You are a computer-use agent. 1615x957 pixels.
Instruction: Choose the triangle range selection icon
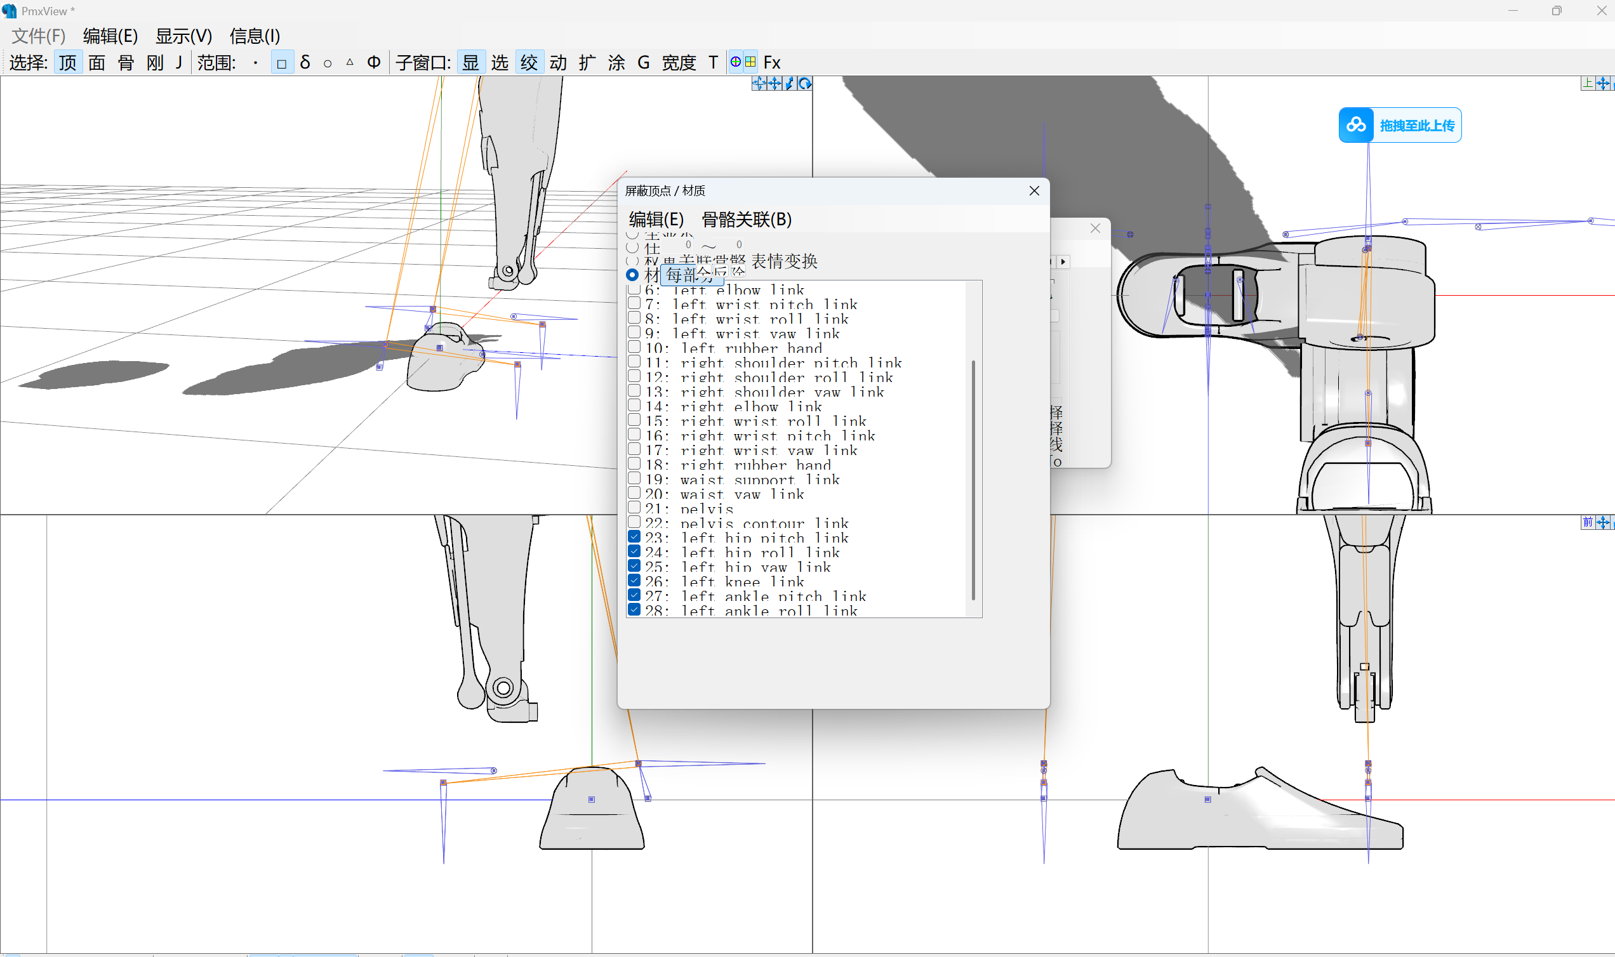[x=350, y=63]
